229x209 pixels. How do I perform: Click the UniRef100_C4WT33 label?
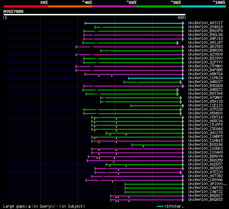pyautogui.click(x=205, y=188)
